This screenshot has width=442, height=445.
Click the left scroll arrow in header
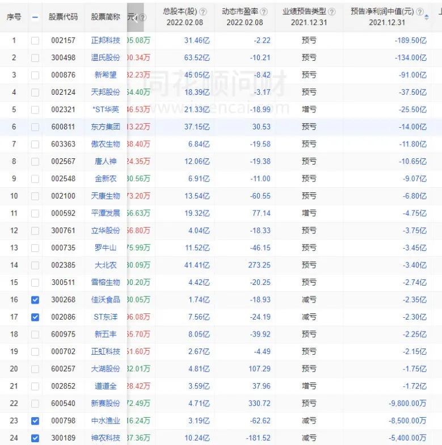click(x=135, y=18)
